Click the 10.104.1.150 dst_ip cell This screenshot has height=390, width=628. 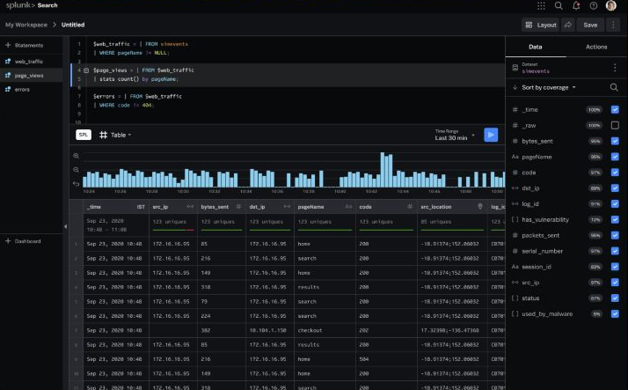tap(268, 330)
